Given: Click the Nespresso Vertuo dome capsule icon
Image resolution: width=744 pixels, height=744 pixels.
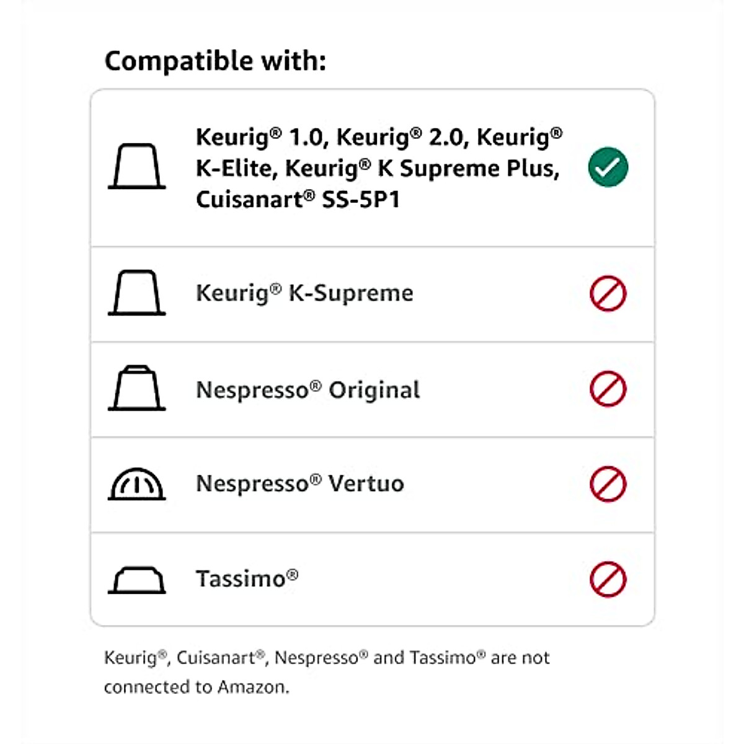Looking at the screenshot, I should tap(137, 484).
